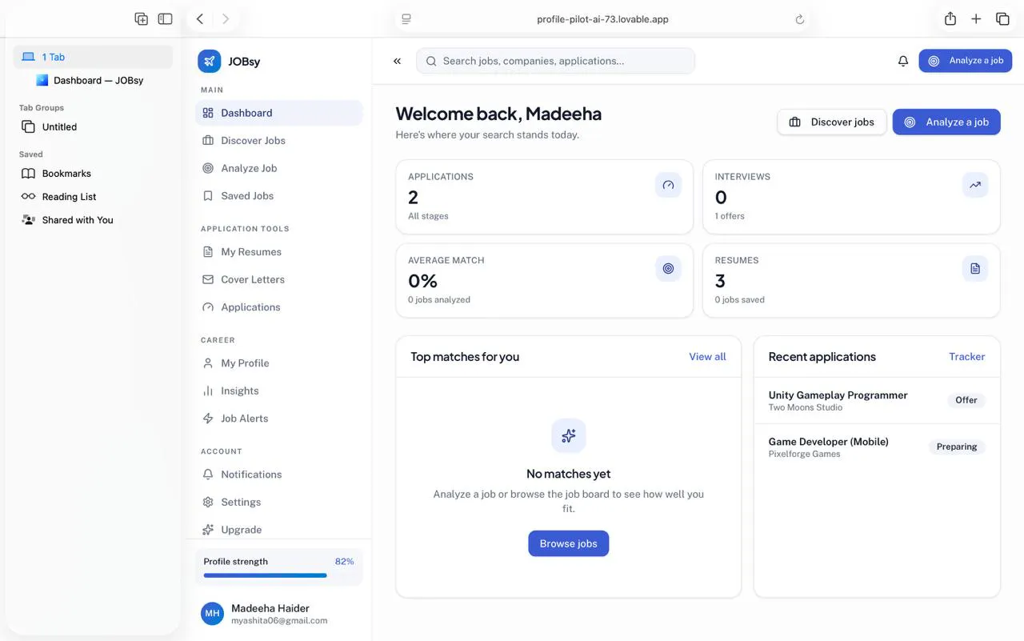Click Analyze a job button beside Discover jobs
Viewport: 1024px width, 641px height.
click(946, 122)
